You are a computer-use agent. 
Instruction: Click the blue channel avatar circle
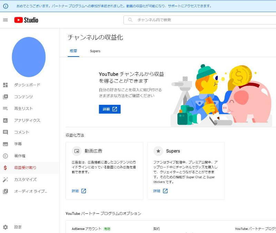pos(29,57)
